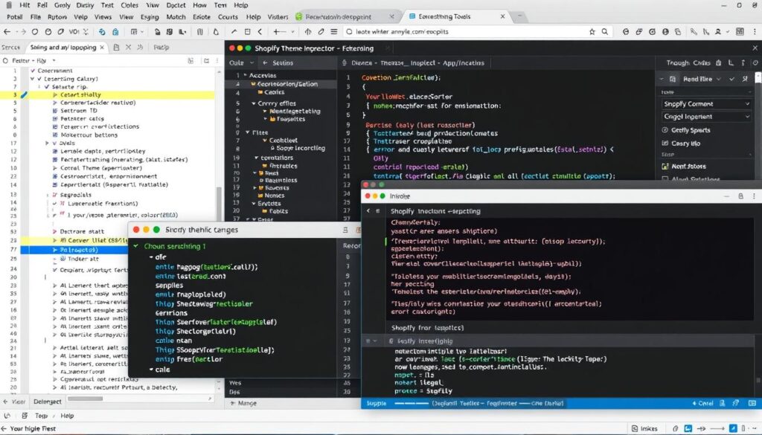Image resolution: width=762 pixels, height=435 pixels.
Task: Click the kebab menu in Inirolne window title bar
Action: tap(755, 196)
